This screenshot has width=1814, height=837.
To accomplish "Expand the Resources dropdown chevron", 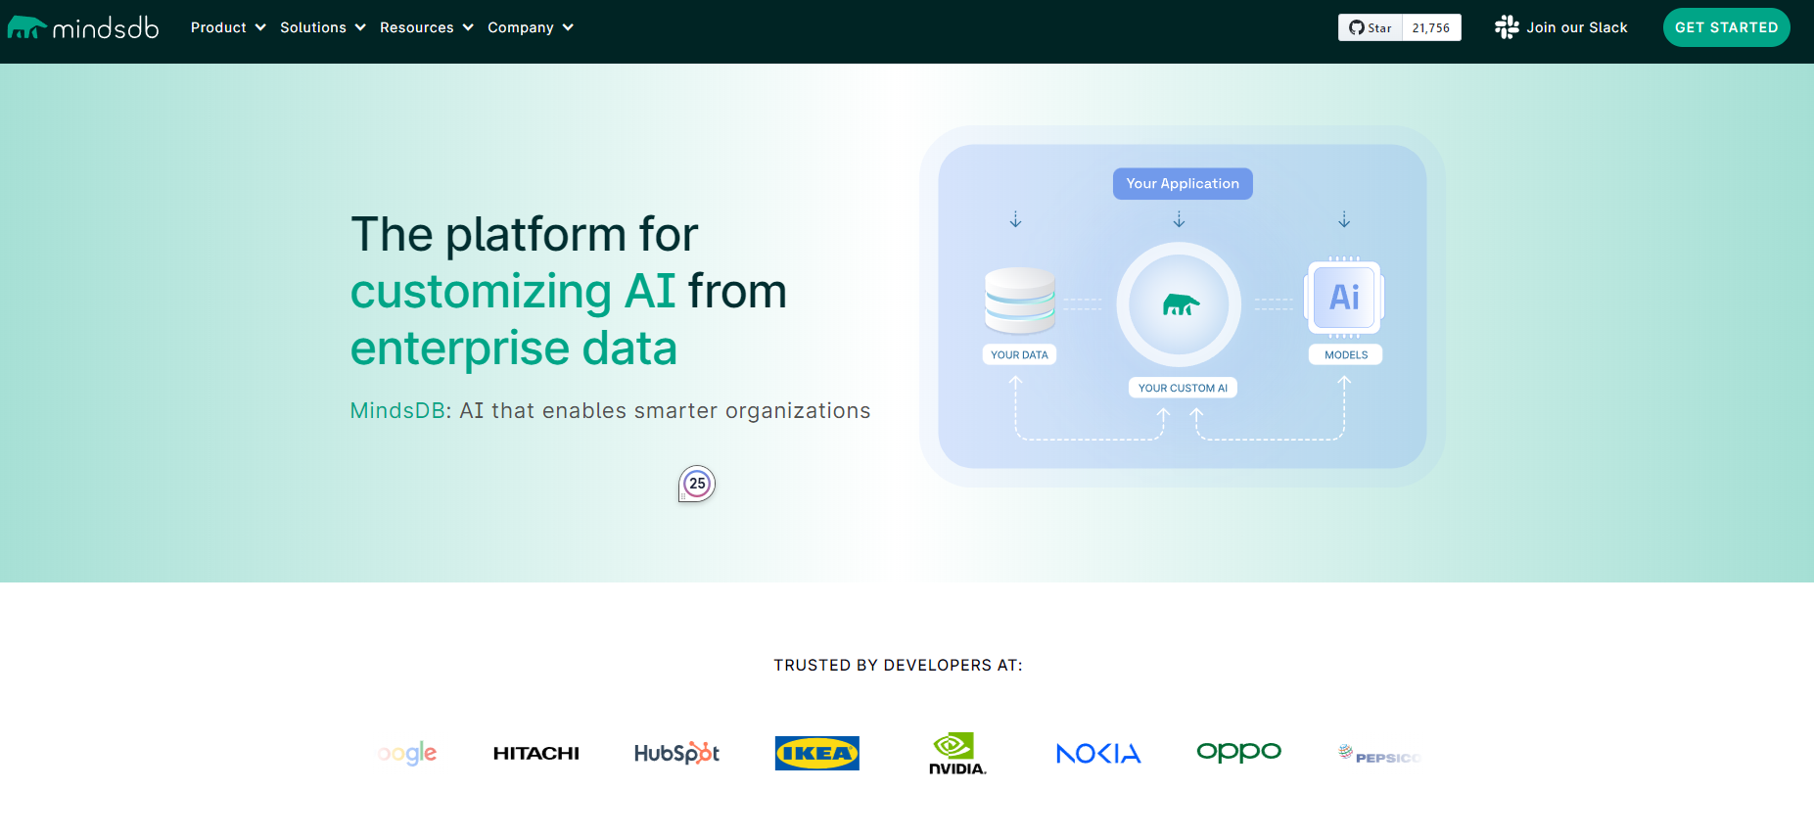I will coord(468,27).
